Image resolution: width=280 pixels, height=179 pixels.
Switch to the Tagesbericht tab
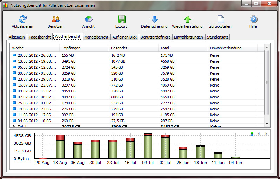[x=40, y=37]
